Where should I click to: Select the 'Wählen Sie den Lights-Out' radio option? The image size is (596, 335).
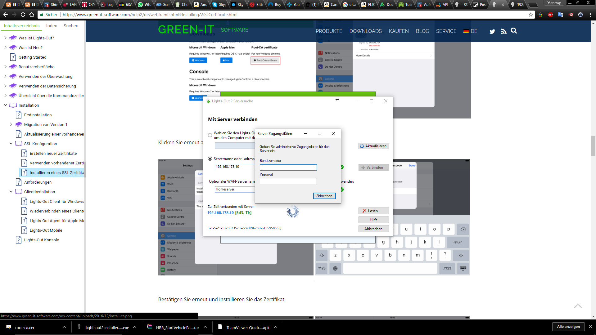(x=210, y=135)
